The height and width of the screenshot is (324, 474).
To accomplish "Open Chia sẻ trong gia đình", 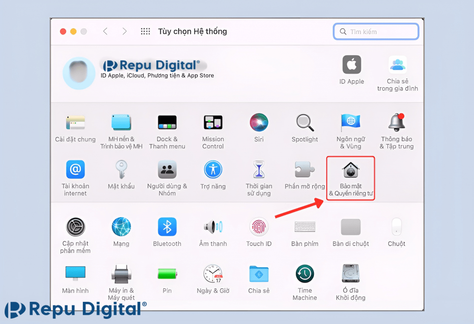I will [397, 65].
